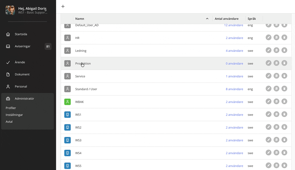The height and width of the screenshot is (170, 295).
Task: Edit the HR profile with pencil icon
Action: tap(268, 38)
